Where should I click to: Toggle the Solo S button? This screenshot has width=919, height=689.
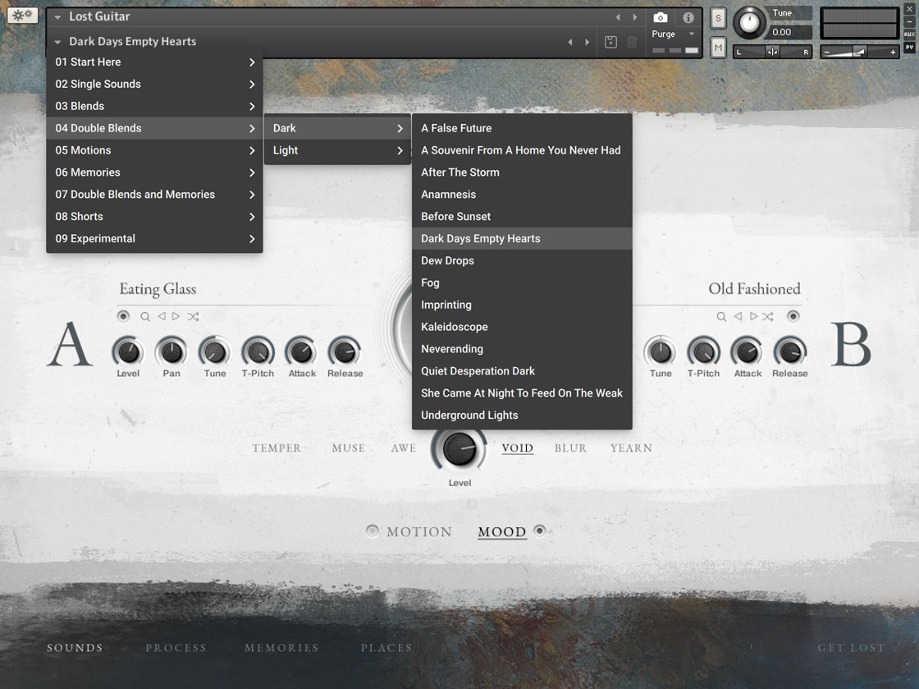(x=718, y=18)
